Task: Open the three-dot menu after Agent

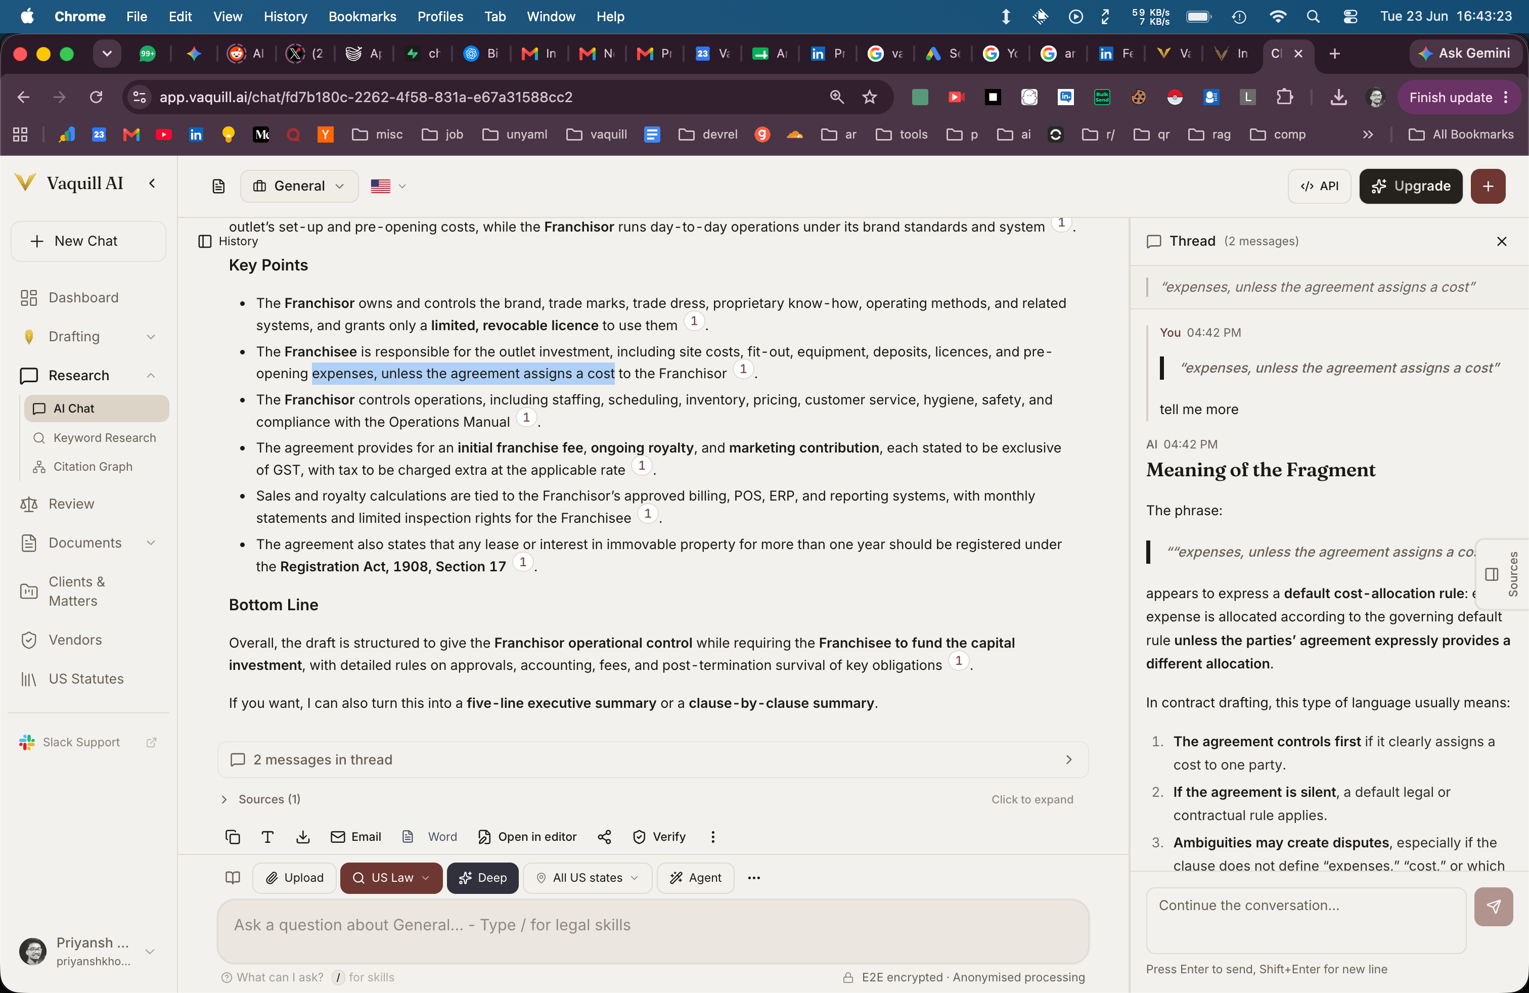Action: 753,877
